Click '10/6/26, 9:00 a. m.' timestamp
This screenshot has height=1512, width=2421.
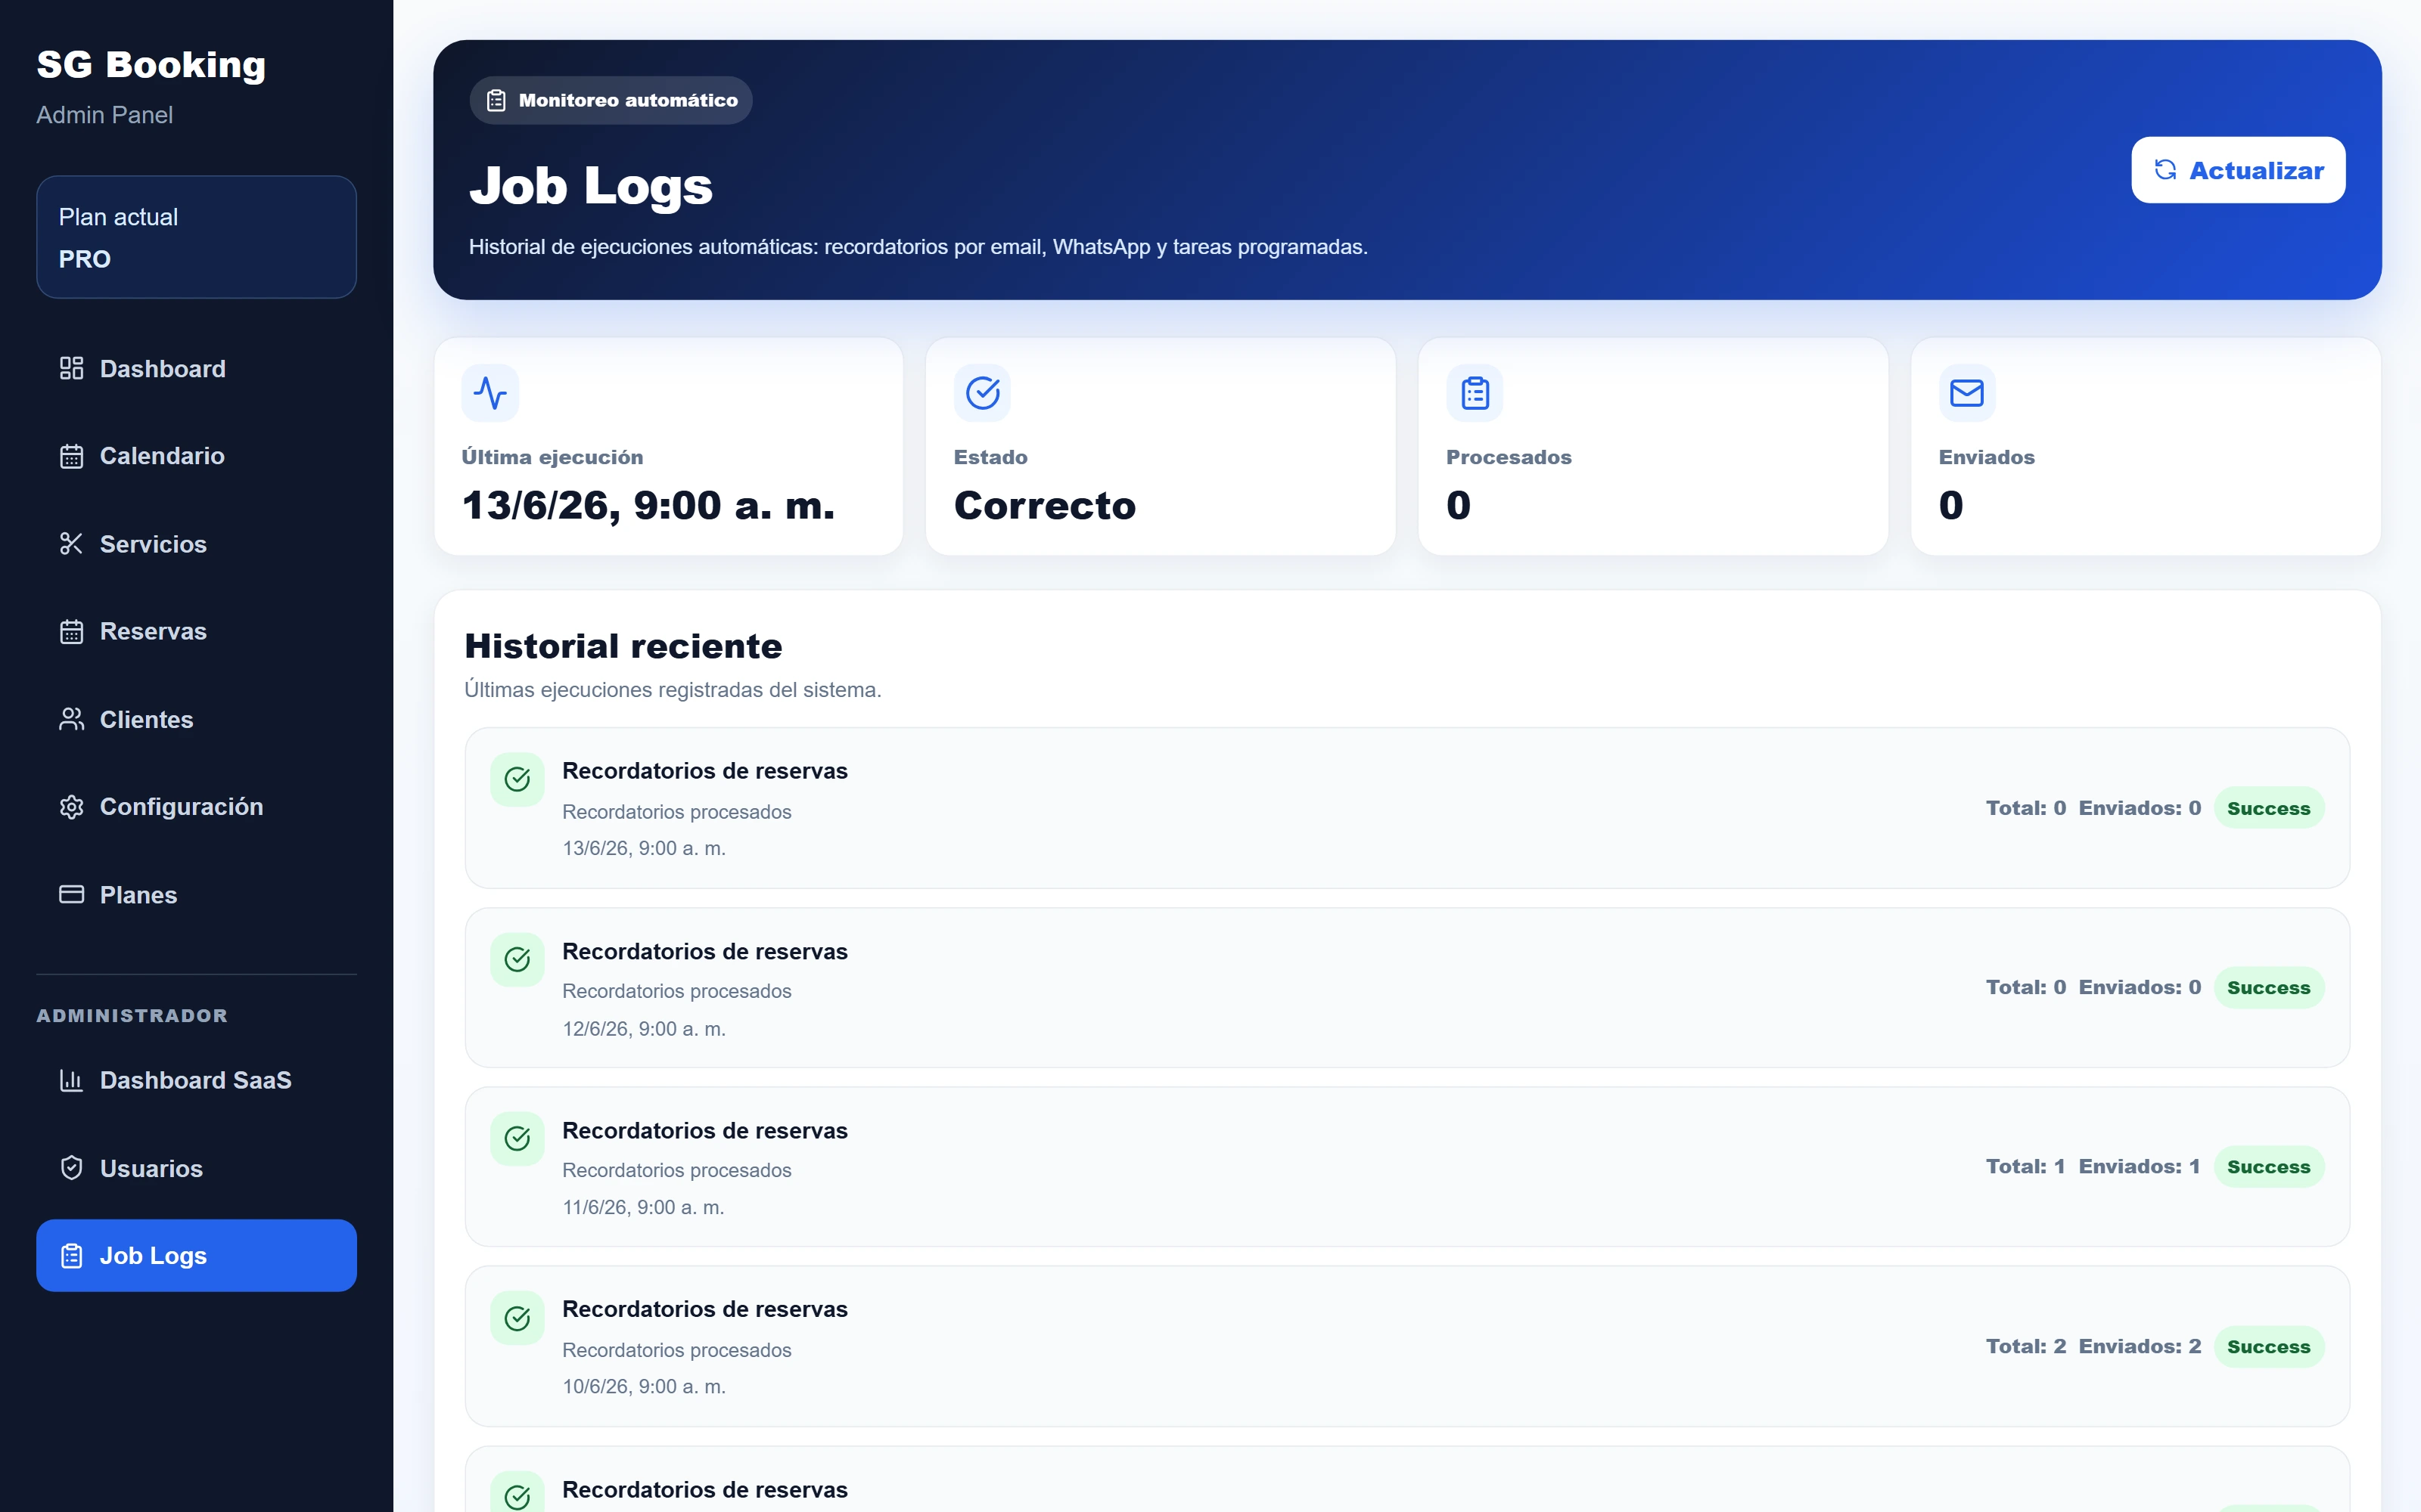point(645,1386)
